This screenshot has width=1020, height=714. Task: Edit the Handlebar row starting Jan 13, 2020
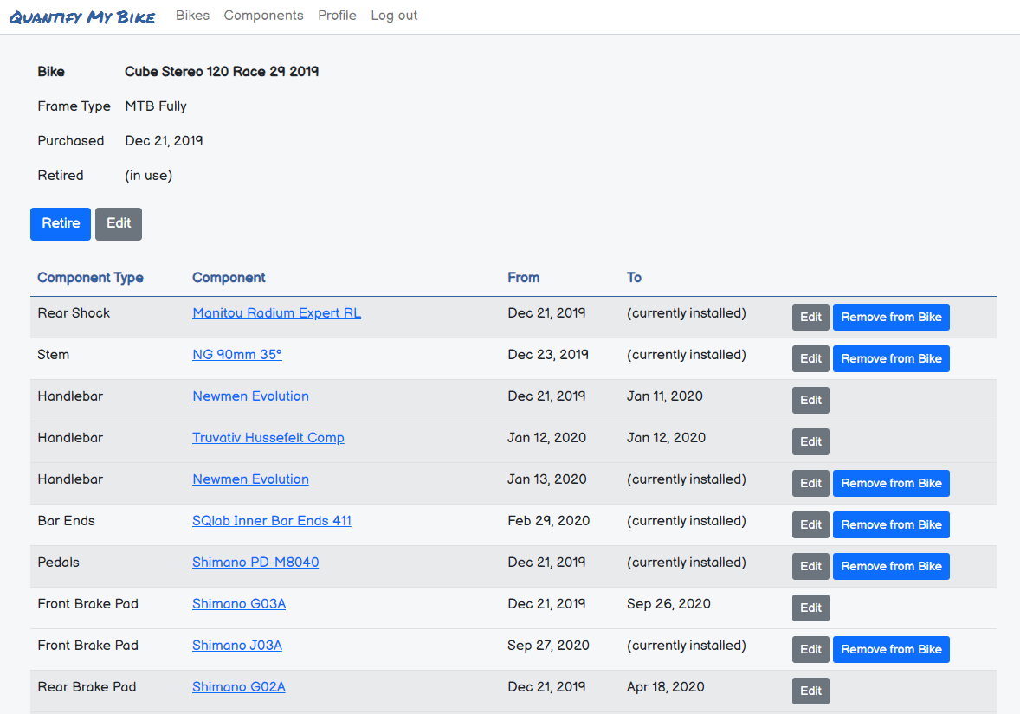tap(810, 484)
